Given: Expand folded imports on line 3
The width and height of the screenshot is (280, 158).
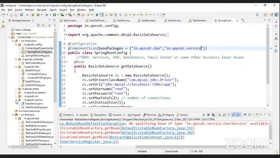Looking at the screenshot, I should point(66,35).
